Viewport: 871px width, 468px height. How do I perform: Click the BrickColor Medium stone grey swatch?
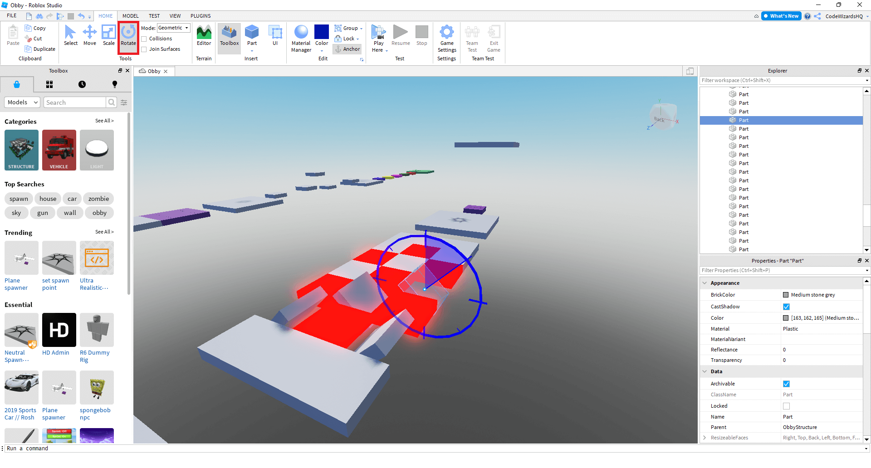coord(786,295)
